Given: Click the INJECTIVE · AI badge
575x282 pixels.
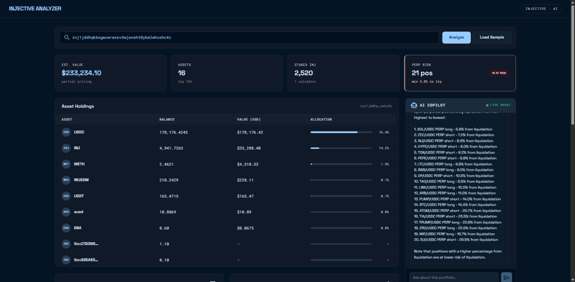Looking at the screenshot, I should tap(541, 9).
